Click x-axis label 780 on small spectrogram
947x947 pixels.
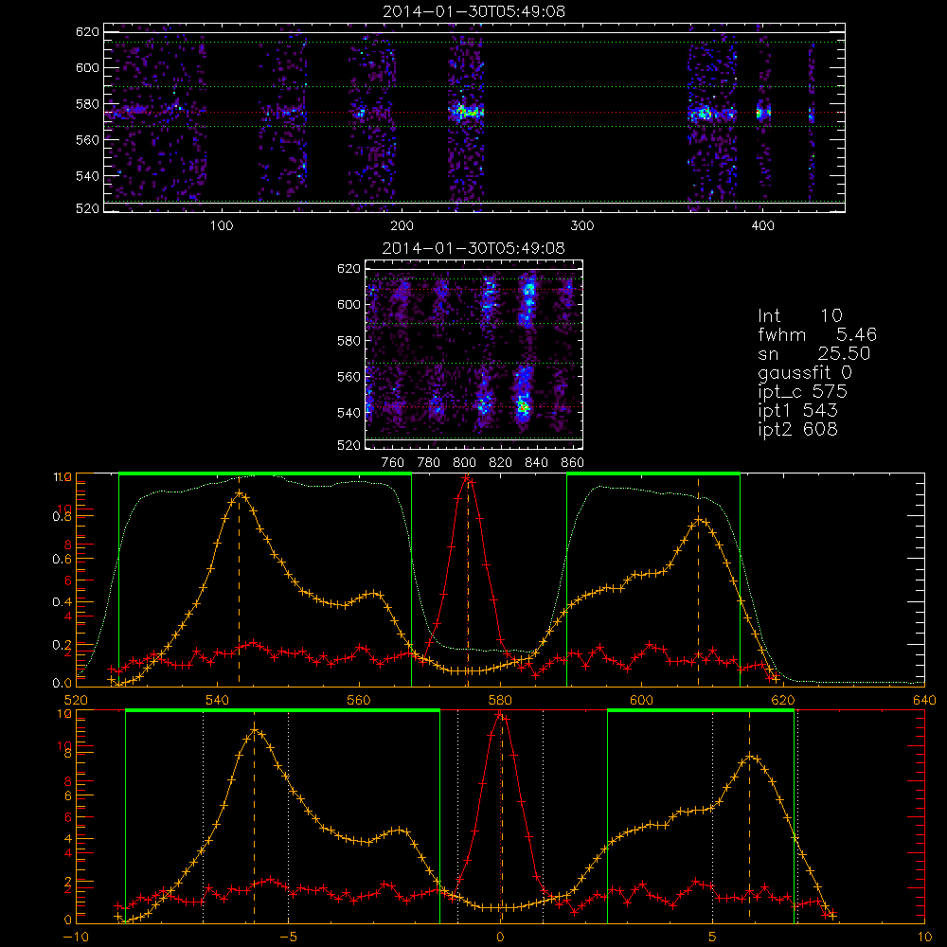tap(429, 463)
